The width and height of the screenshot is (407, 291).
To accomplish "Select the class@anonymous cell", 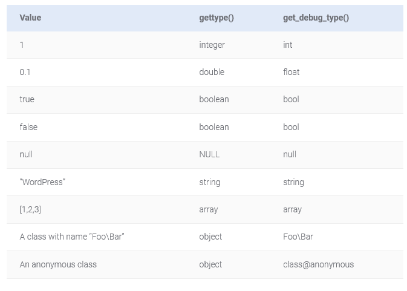I will click(319, 265).
